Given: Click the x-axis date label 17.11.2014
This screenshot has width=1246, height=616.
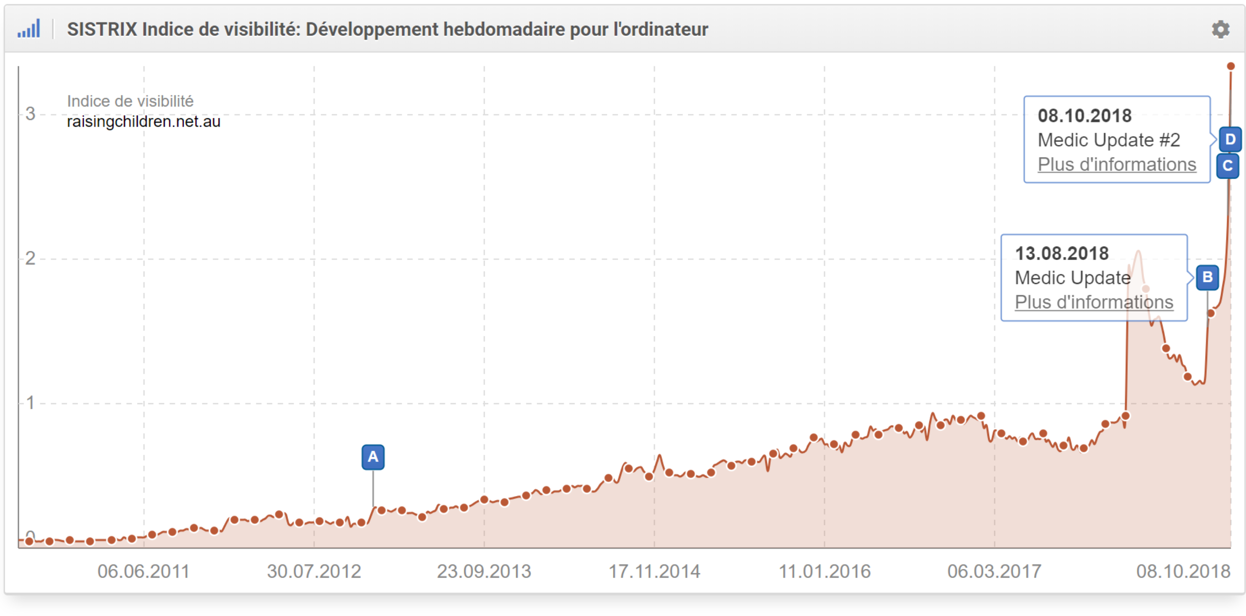Looking at the screenshot, I should click(654, 572).
